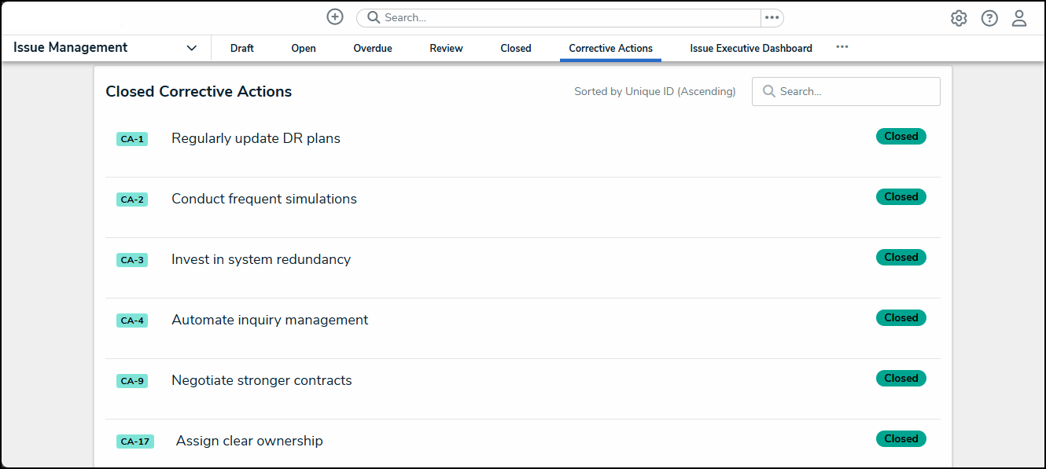The height and width of the screenshot is (469, 1046).
Task: Click the CA-1 ID badge
Action: point(132,139)
